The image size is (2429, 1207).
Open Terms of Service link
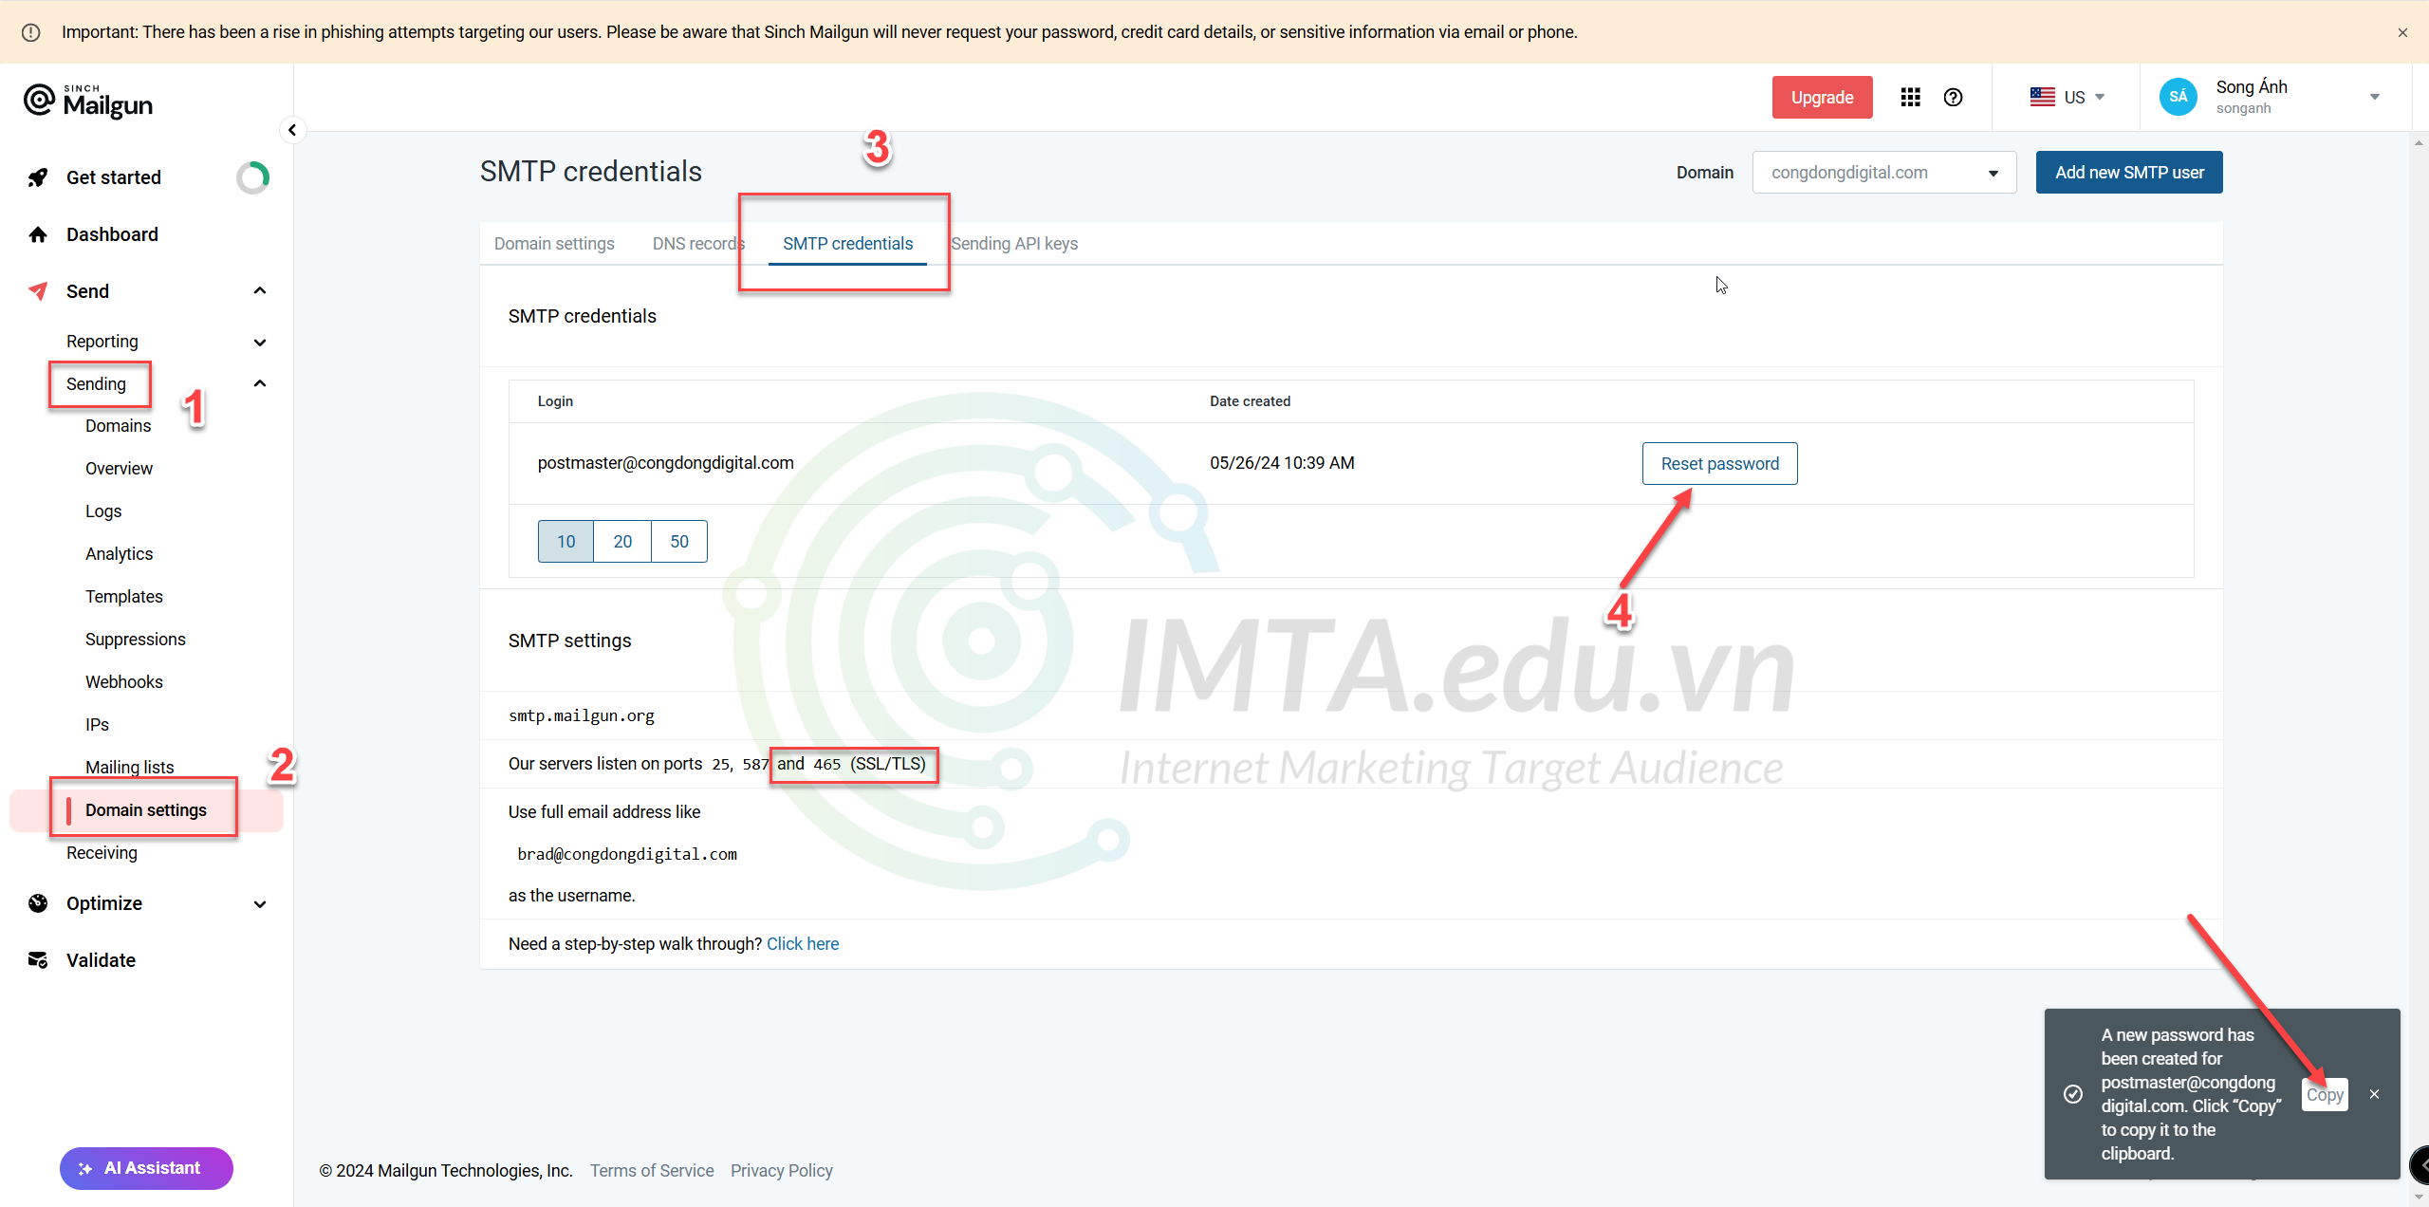tap(652, 1171)
